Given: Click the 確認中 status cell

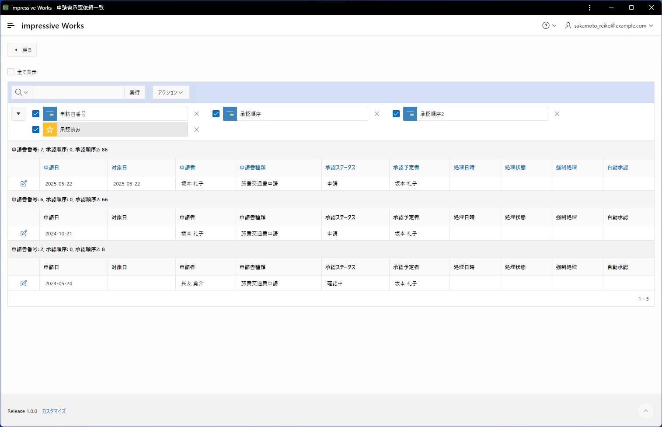Looking at the screenshot, I should tap(355, 283).
